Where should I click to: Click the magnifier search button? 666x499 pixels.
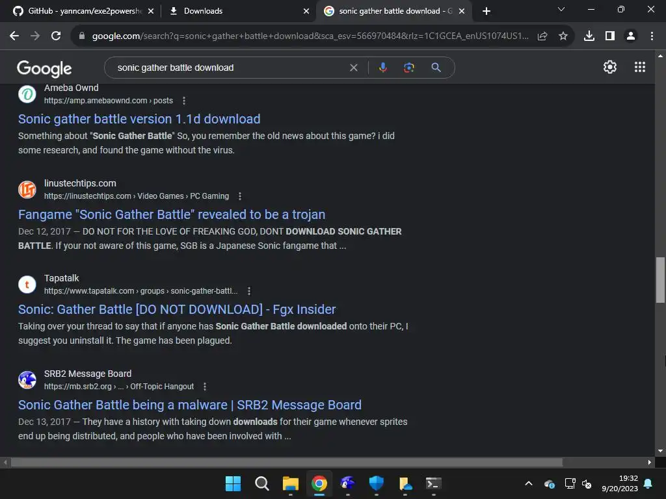[436, 68]
